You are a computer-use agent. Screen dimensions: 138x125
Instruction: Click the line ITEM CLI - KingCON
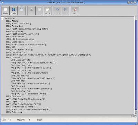(16, 52)
